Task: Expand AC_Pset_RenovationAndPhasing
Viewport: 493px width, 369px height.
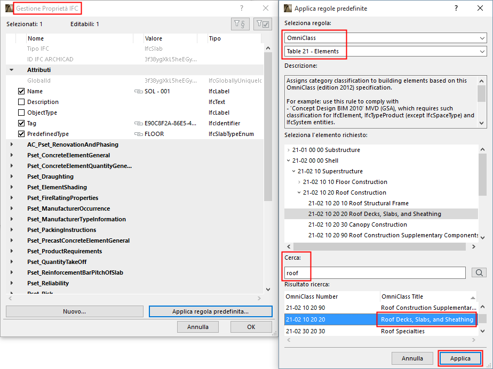Action: coord(12,145)
